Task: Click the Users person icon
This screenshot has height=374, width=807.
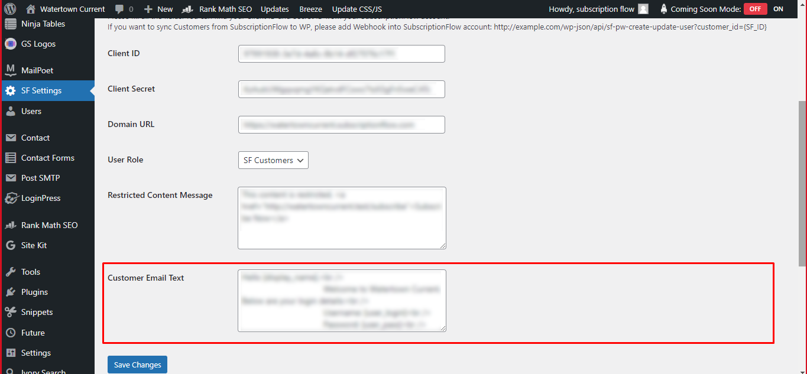Action: [10, 111]
